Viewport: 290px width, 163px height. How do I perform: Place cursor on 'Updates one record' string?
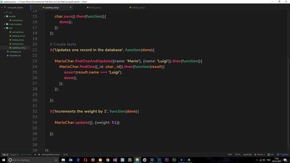click(88, 50)
